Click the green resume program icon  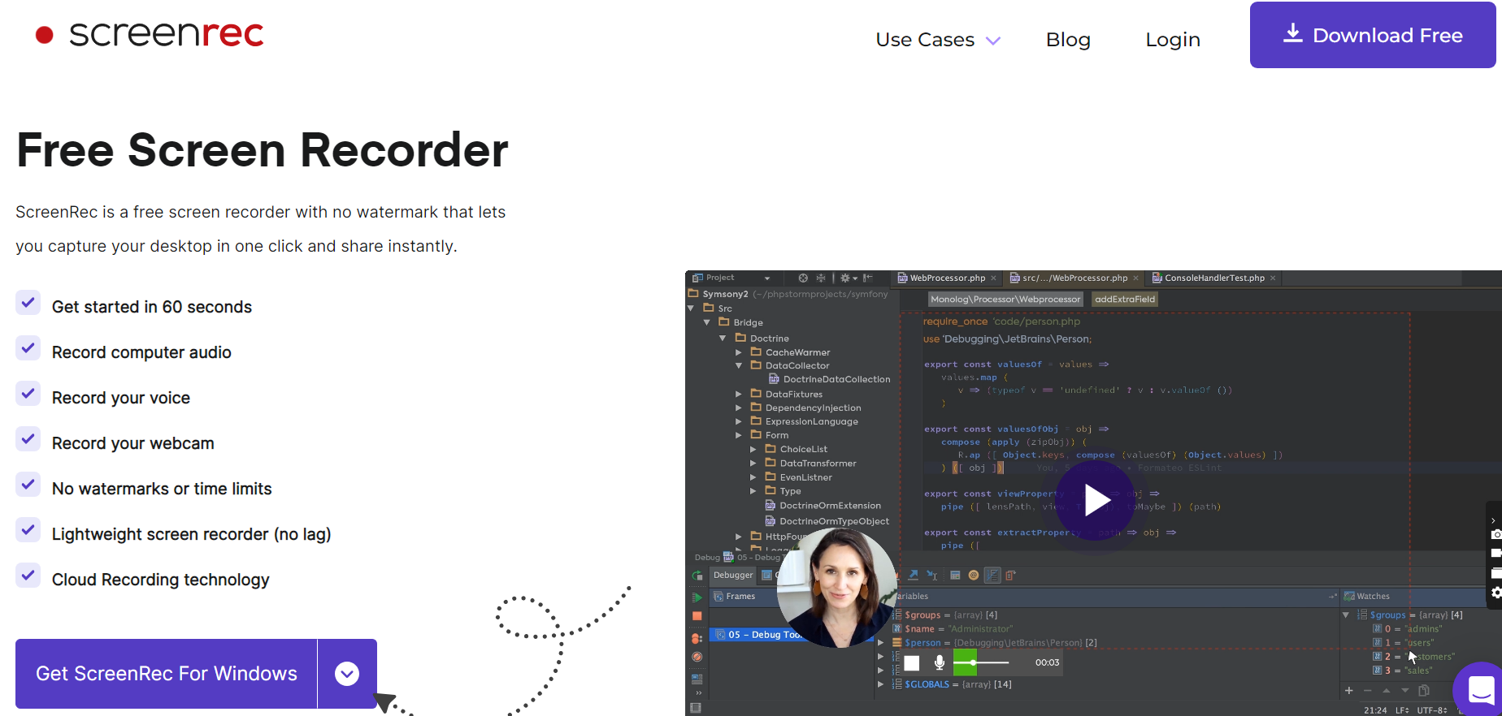point(697,597)
